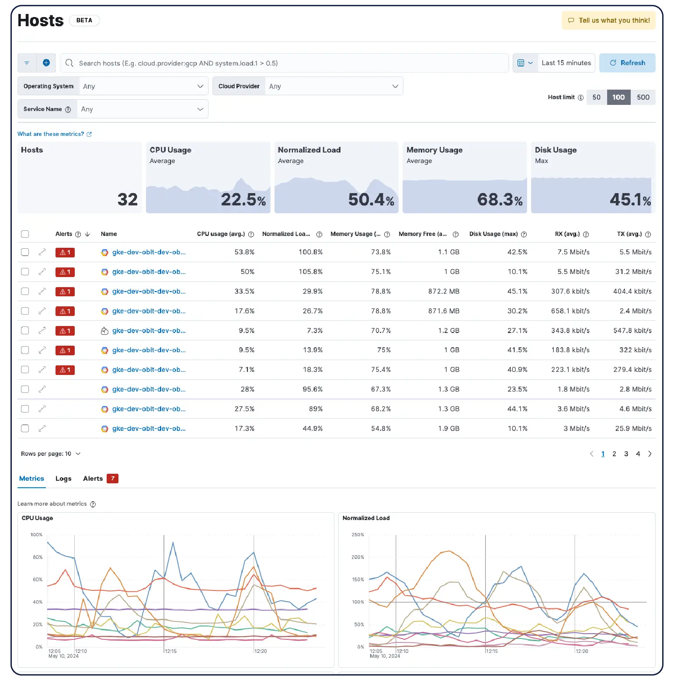The height and width of the screenshot is (680, 674).
Task: Open the Operating System dropdown
Action: click(x=143, y=86)
